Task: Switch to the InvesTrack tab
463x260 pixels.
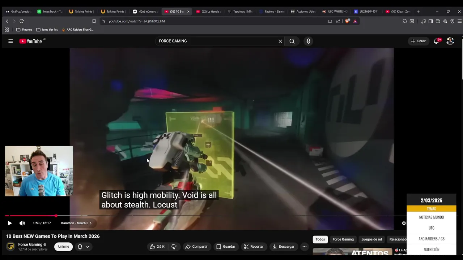Action: coord(50,12)
